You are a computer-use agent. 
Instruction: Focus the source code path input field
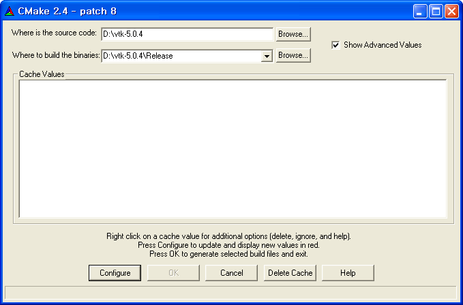(188, 34)
